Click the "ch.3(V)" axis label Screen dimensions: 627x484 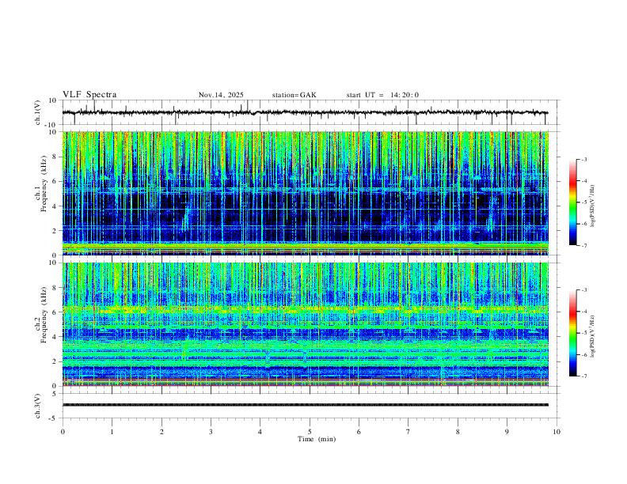tap(38, 406)
